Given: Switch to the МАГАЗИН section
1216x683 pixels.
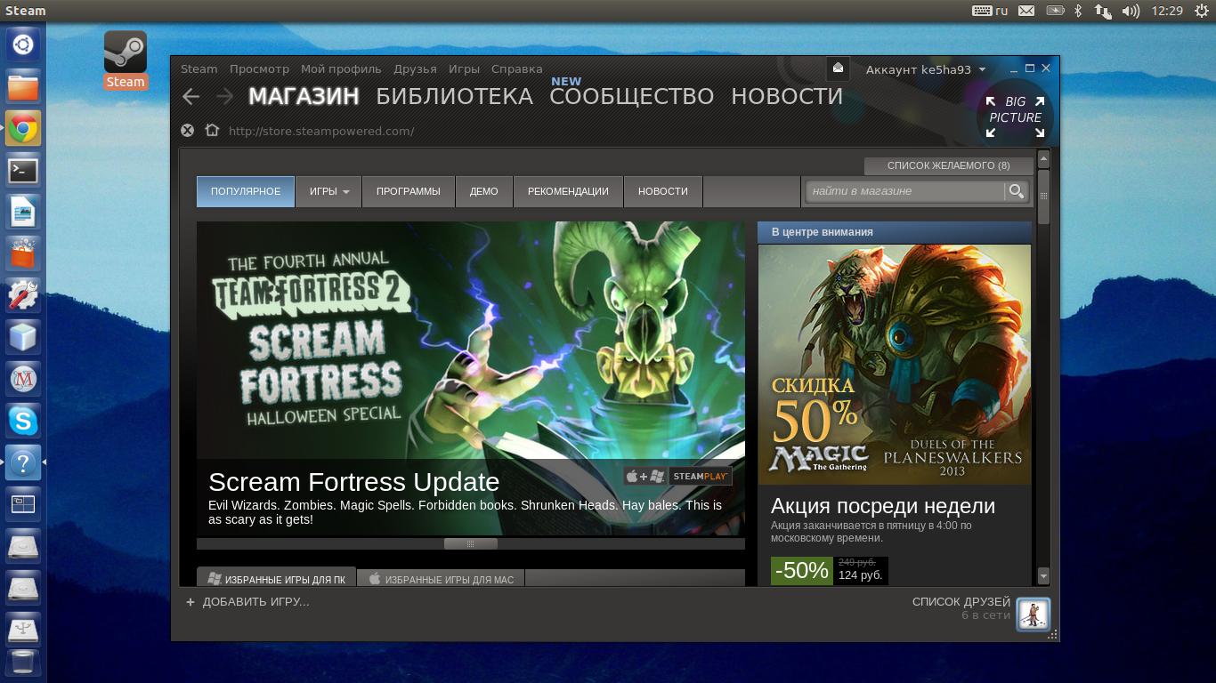Looking at the screenshot, I should point(304,96).
